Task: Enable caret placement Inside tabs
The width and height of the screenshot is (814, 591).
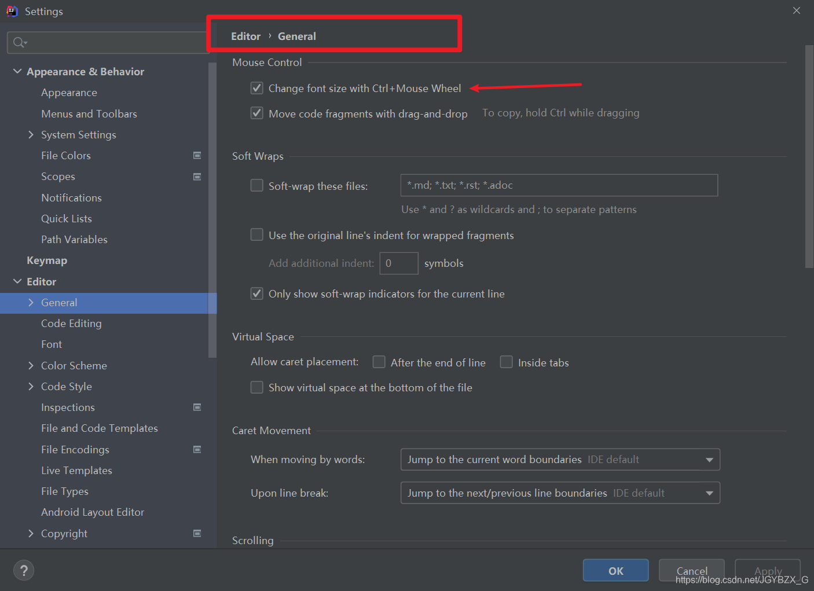Action: point(506,362)
